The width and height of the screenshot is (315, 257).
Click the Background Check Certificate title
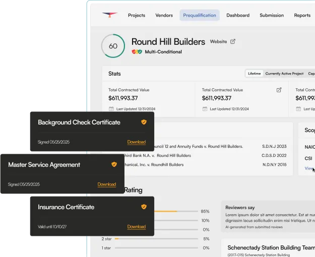(79, 122)
